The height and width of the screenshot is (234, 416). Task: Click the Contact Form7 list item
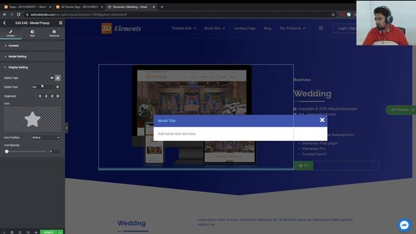tap(315, 154)
